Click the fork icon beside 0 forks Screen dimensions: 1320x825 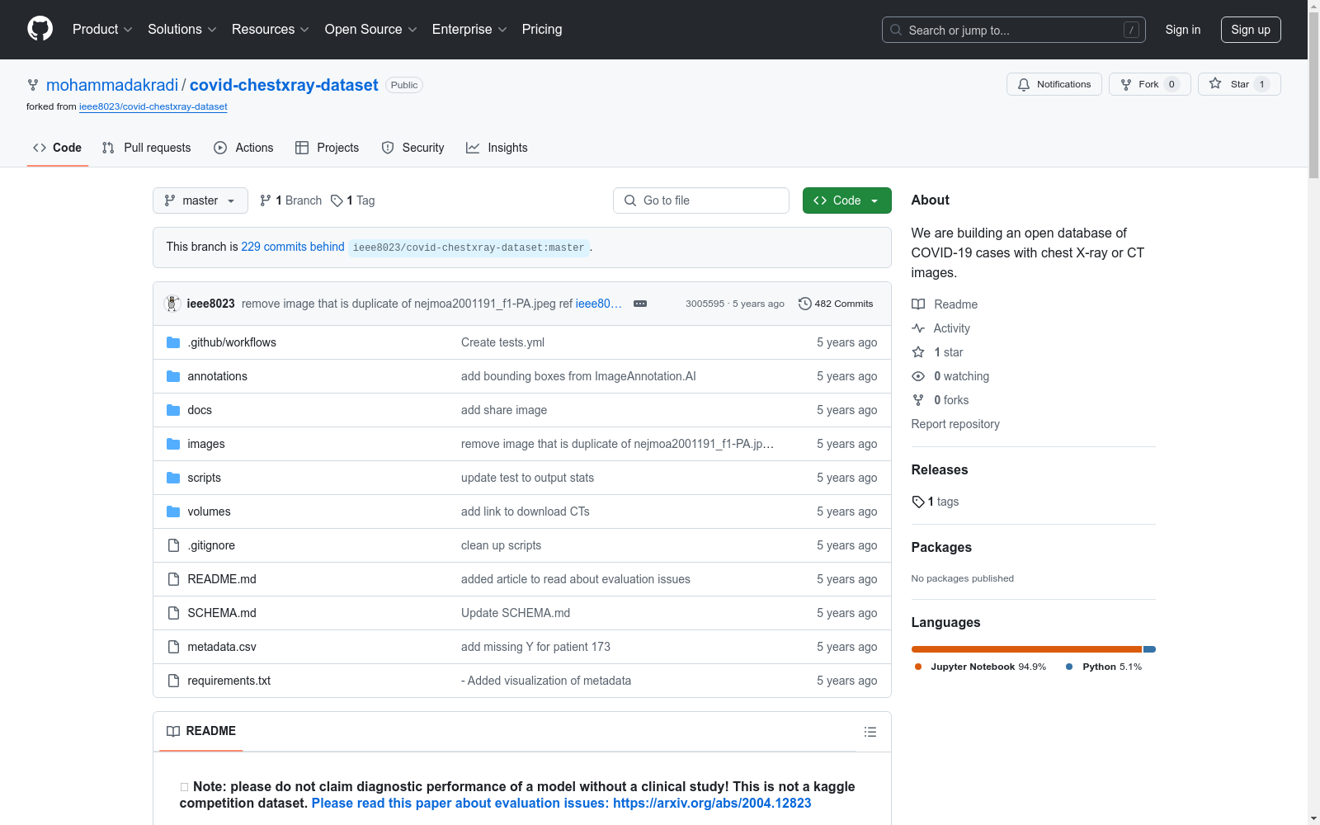tap(918, 400)
